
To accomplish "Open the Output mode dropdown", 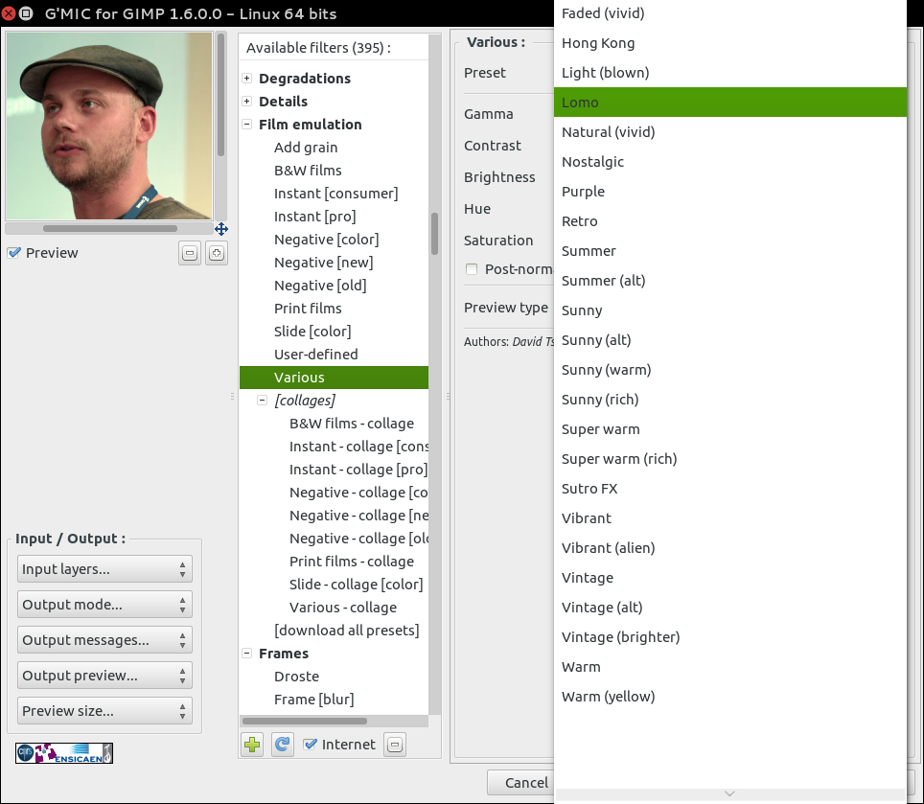I will tap(104, 605).
